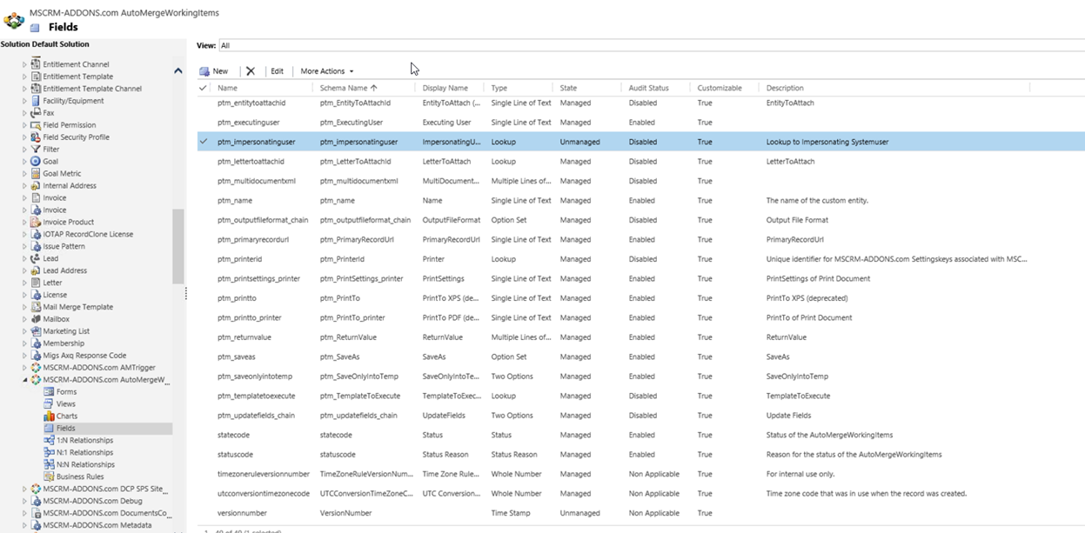Expand the Lead Address tree node
The height and width of the screenshot is (533, 1085).
pyautogui.click(x=24, y=271)
